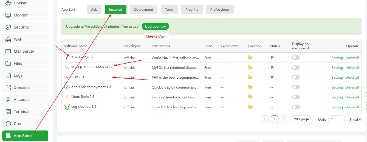Go to previous page arrow
The width and height of the screenshot is (367, 142).
265,119
